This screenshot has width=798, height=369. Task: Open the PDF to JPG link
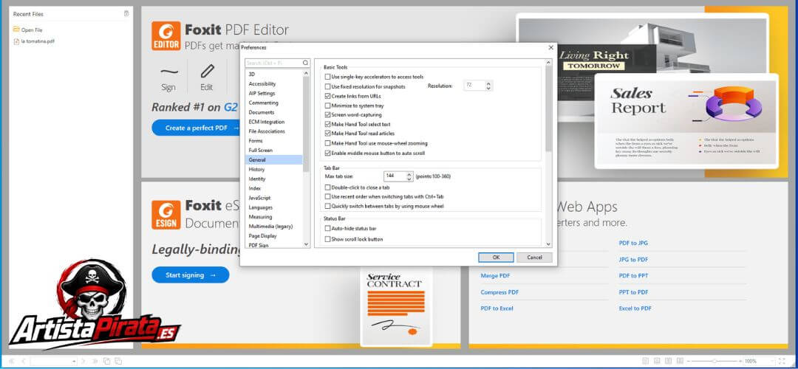(633, 243)
